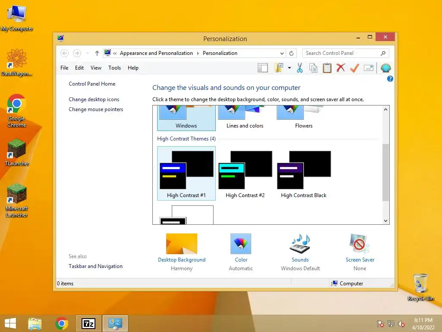The image size is (442, 332).
Task: Open the View menu
Action: click(x=96, y=68)
